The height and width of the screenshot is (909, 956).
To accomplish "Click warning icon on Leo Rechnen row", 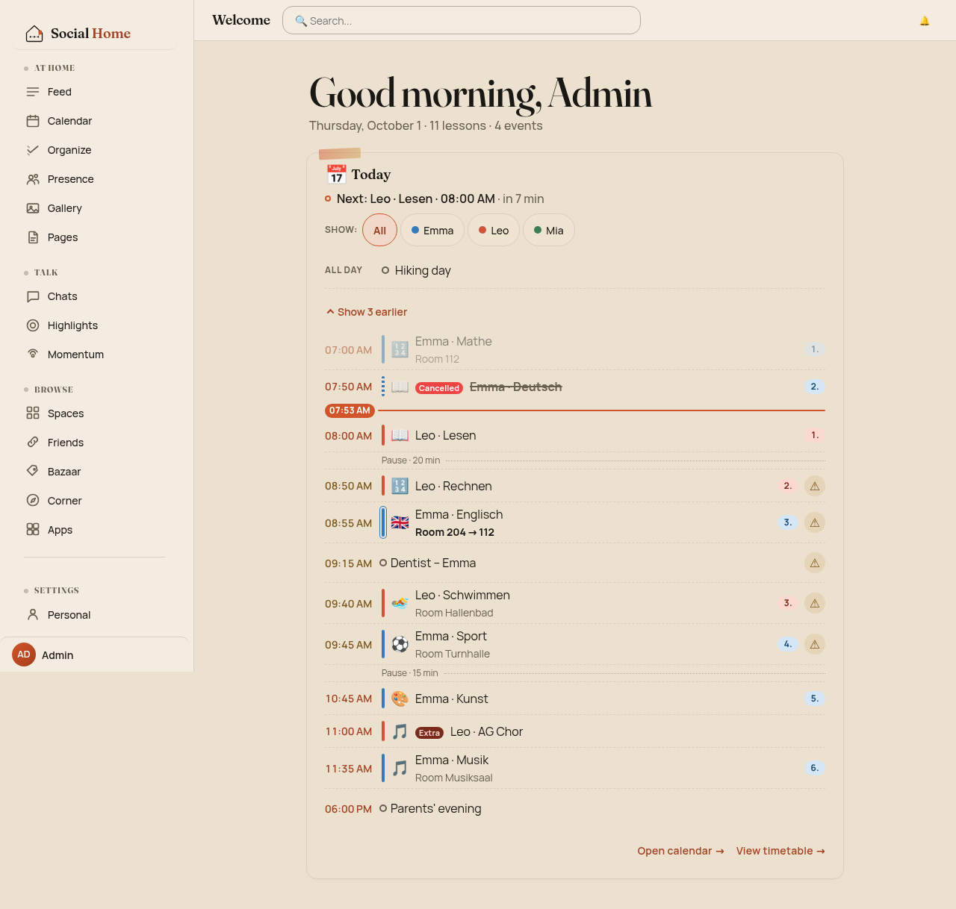I will click(815, 486).
